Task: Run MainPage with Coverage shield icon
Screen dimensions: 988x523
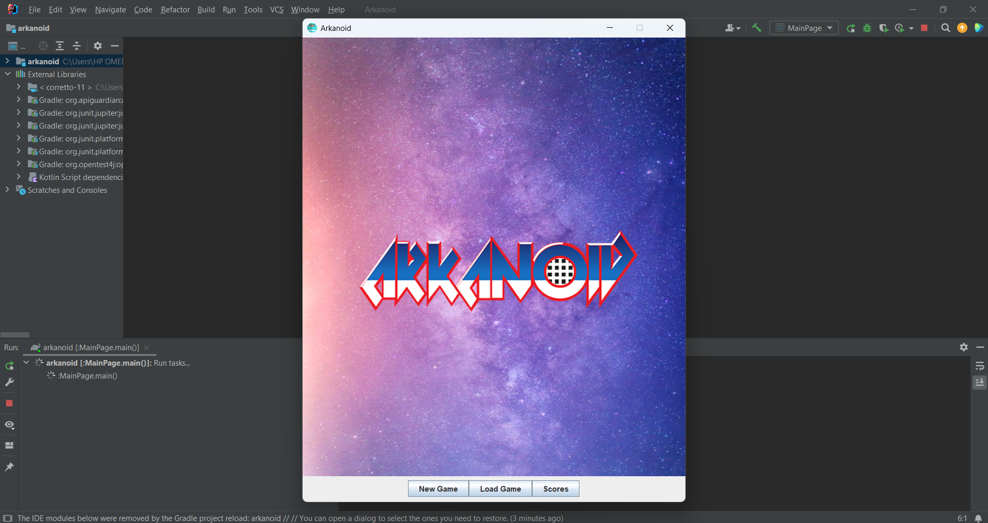Action: tap(884, 28)
